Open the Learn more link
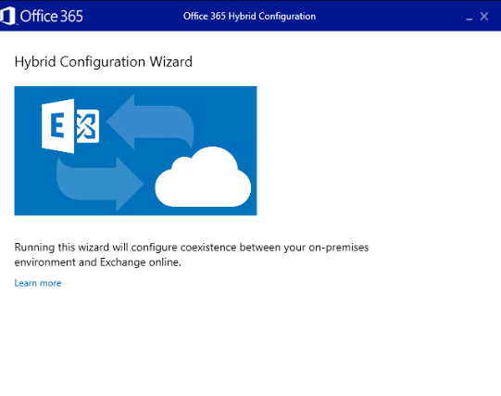Image resolution: width=501 pixels, height=396 pixels. click(38, 283)
